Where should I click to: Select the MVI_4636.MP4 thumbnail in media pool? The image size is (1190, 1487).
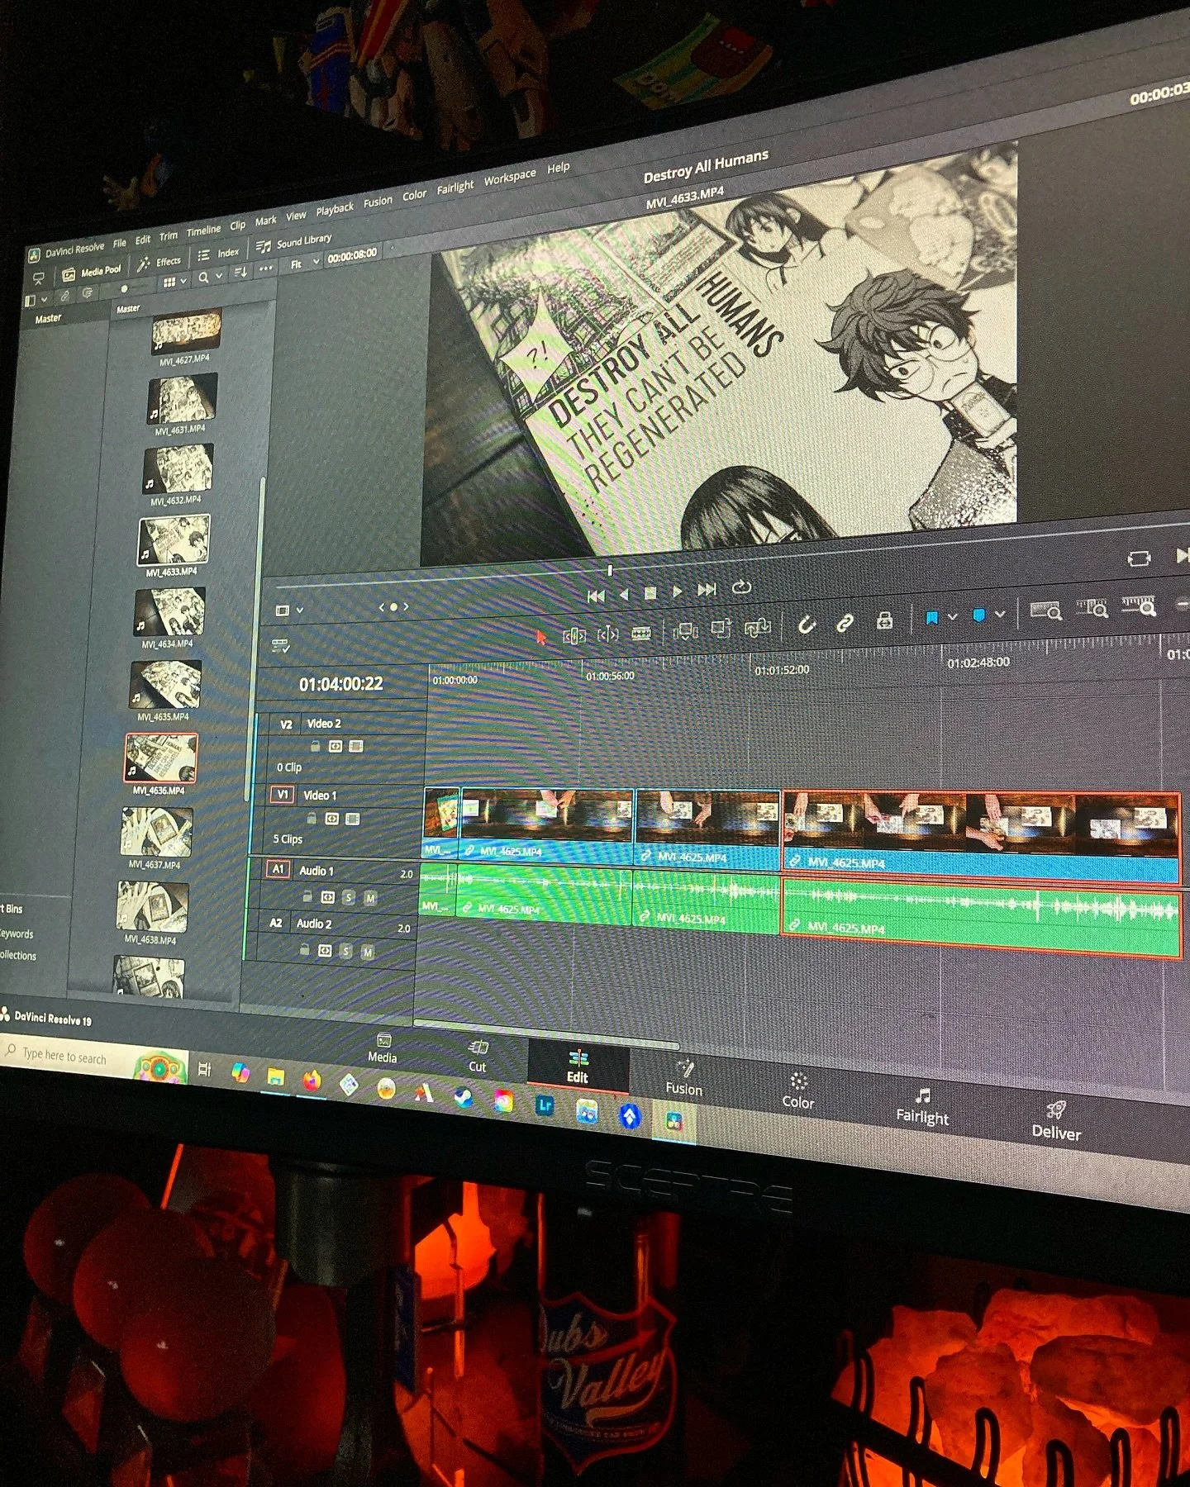pyautogui.click(x=161, y=758)
